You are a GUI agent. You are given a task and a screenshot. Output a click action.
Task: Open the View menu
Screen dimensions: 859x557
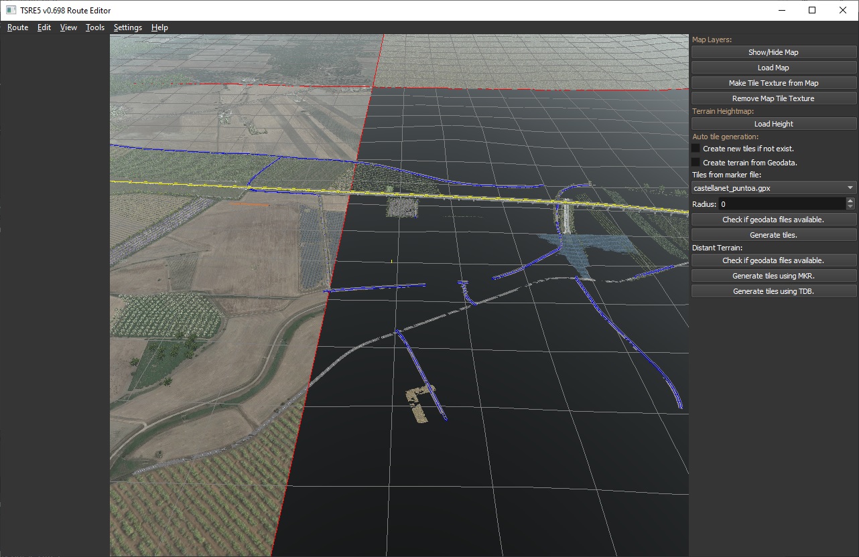pos(68,27)
